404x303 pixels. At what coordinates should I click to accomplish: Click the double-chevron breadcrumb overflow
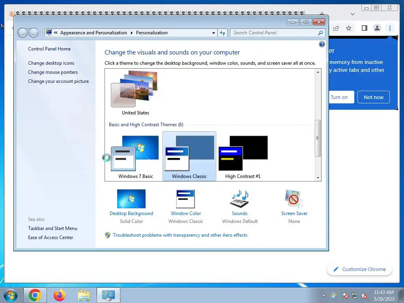click(56, 32)
